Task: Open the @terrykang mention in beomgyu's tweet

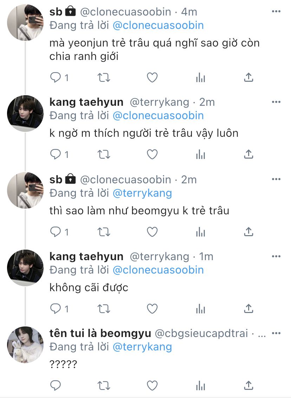Action: coord(142,347)
